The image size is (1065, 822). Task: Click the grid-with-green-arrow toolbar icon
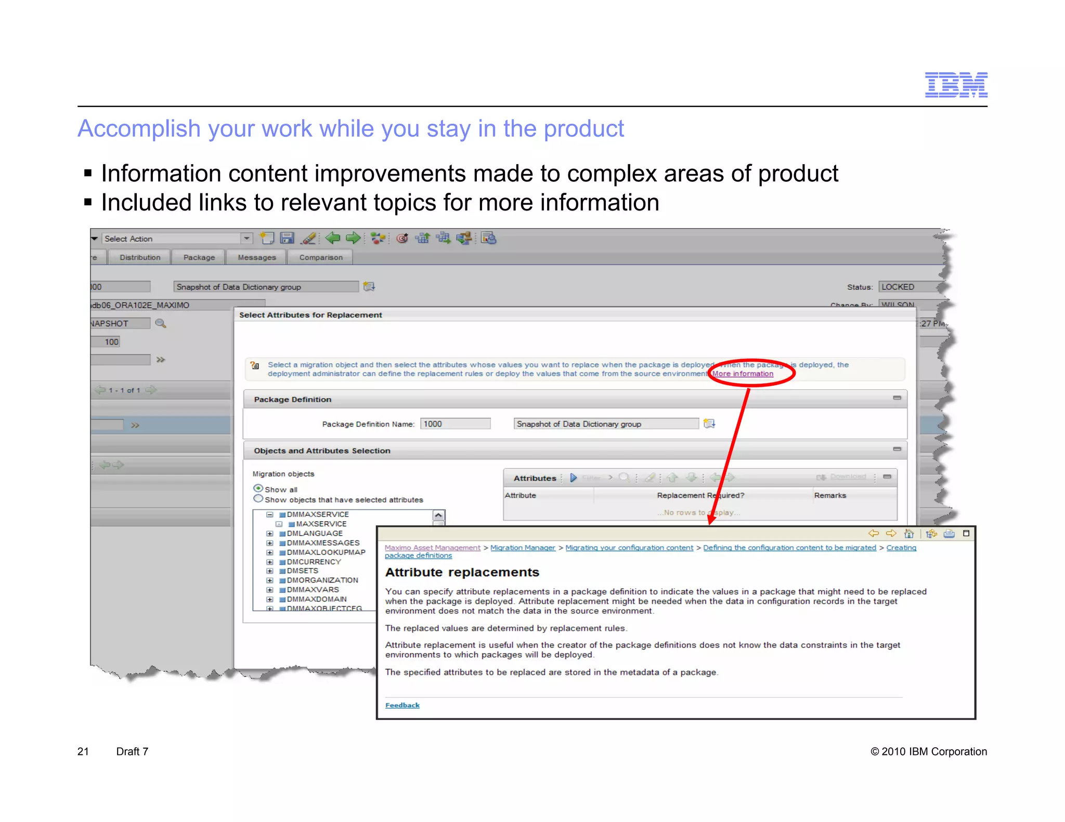[443, 238]
